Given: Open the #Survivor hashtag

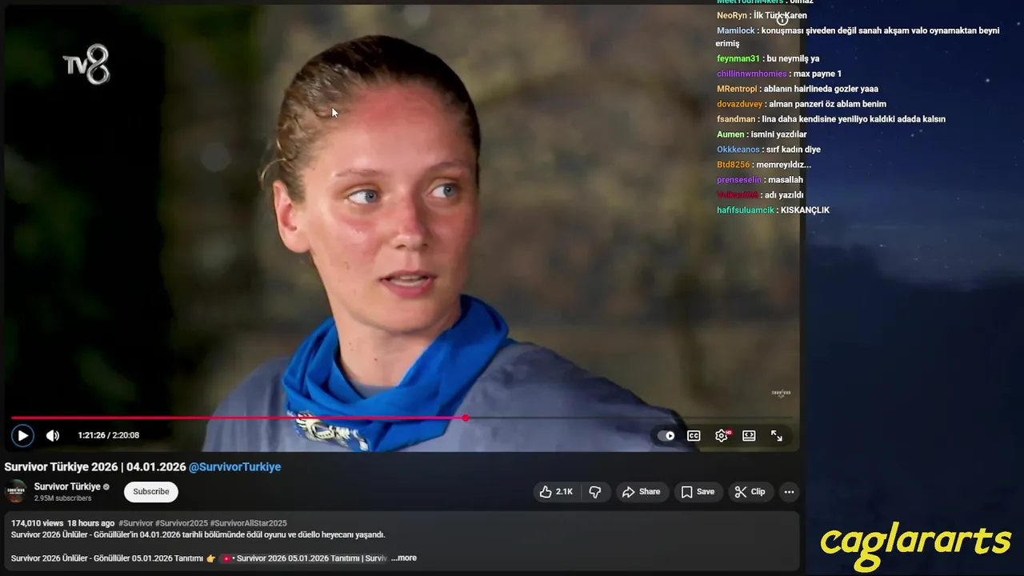Looking at the screenshot, I should point(135,523).
